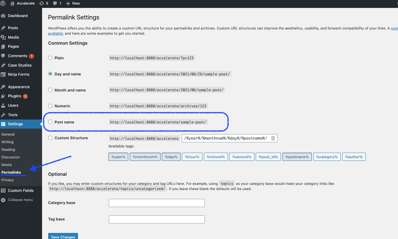Click the Comments speech bubble sidebar icon
Image resolution: width=398 pixels, height=239 pixels.
tap(3, 56)
